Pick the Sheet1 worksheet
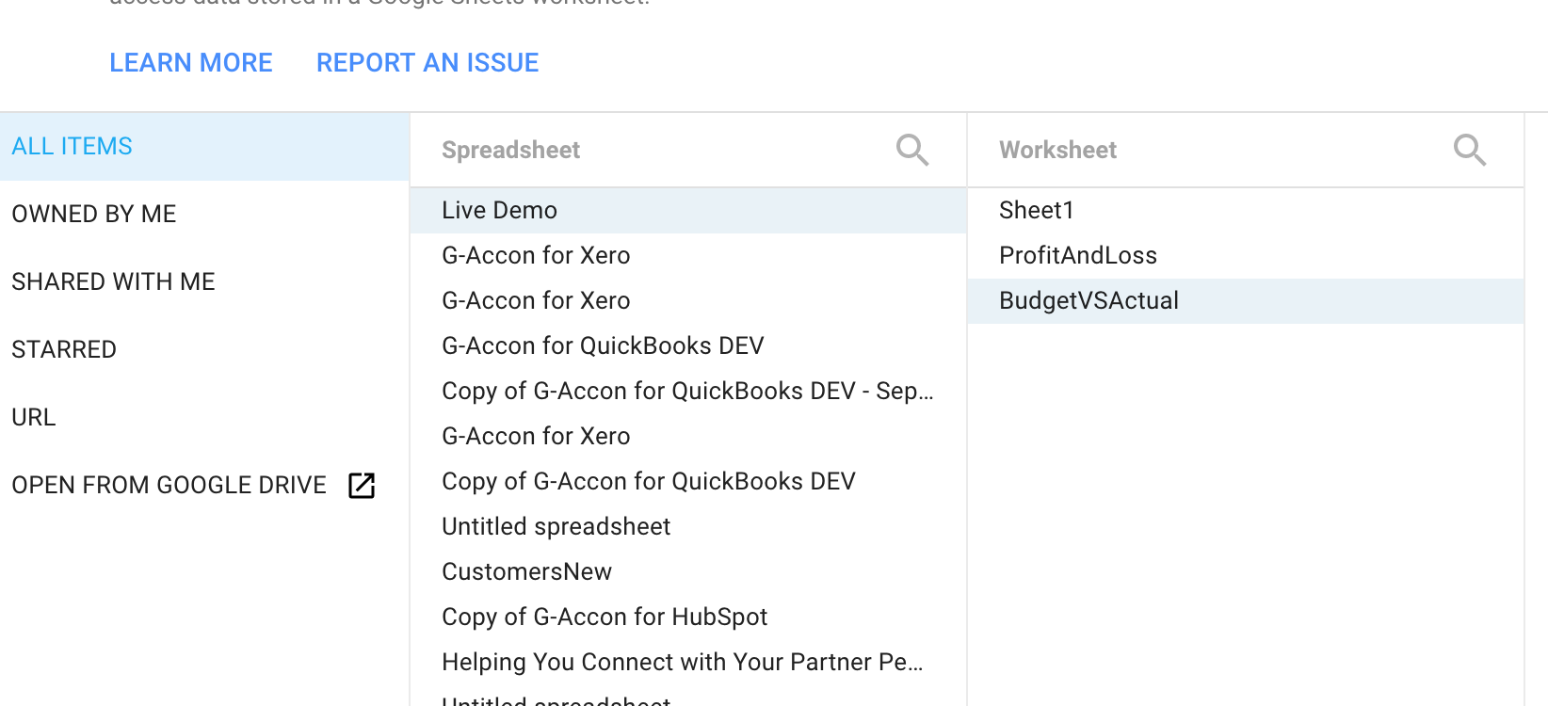The height and width of the screenshot is (706, 1548). [1037, 211]
